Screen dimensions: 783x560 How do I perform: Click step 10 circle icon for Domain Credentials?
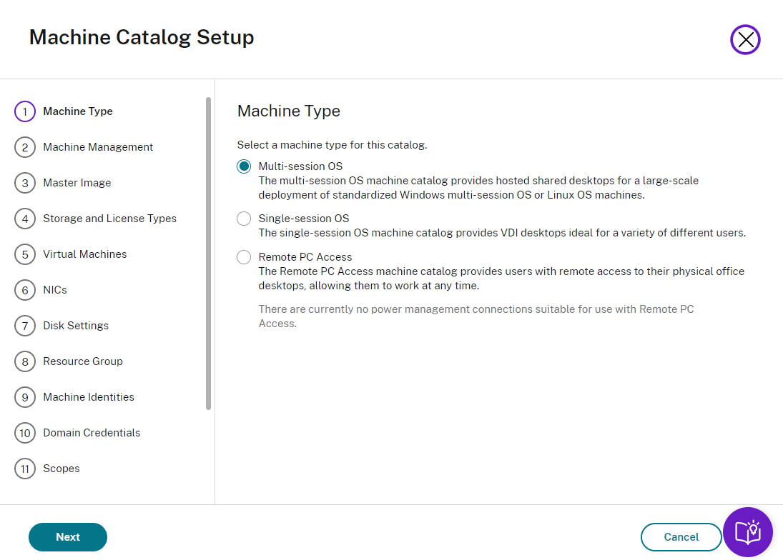click(x=25, y=433)
